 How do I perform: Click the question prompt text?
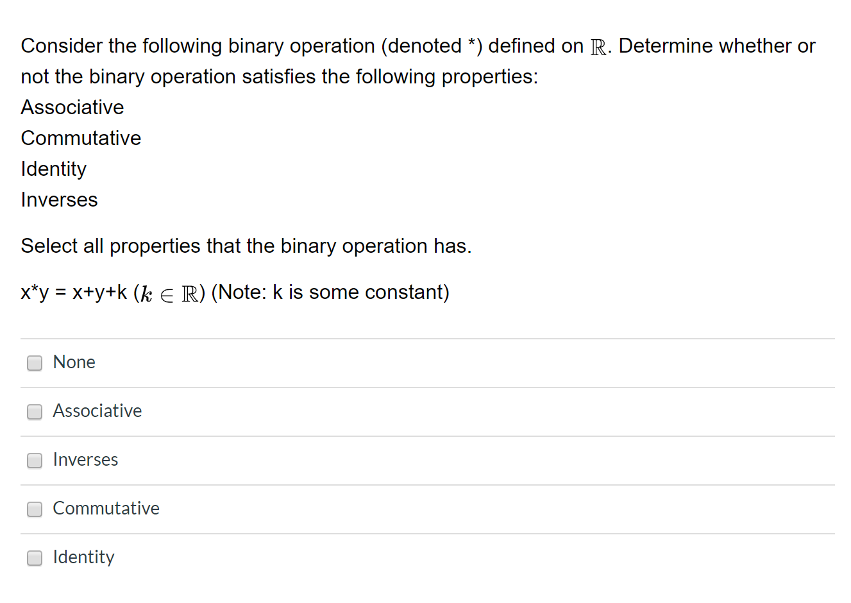click(417, 61)
